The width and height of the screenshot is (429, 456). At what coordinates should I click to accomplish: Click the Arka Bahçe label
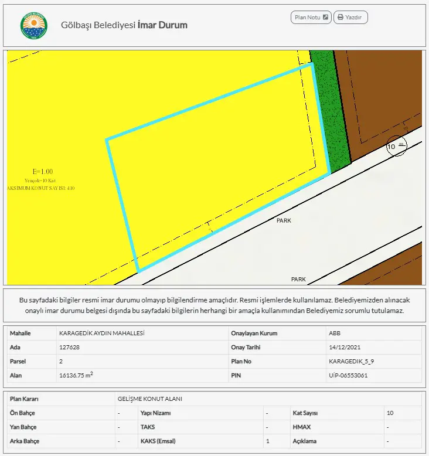25,441
